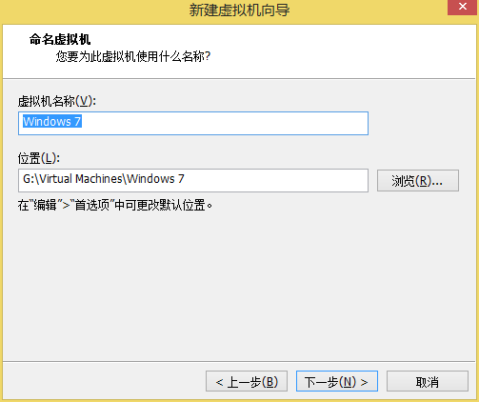Viewport: 479px width, 402px height.
Task: Cancel the wizard with 取消 button
Action: (x=428, y=381)
